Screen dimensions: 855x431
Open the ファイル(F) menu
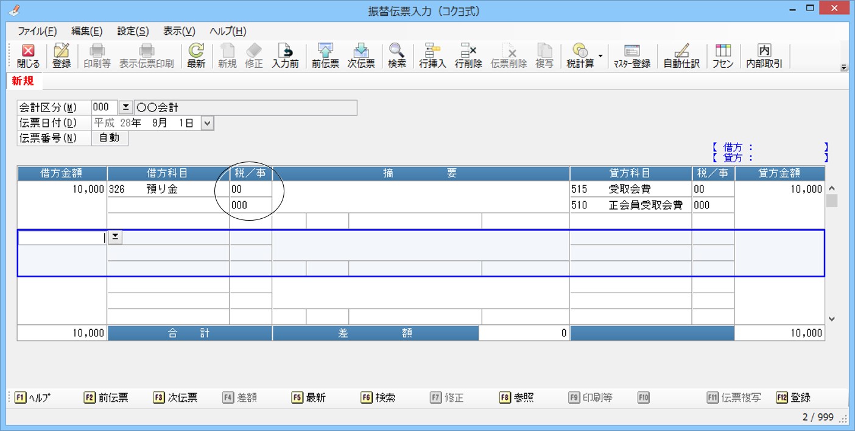coord(37,32)
